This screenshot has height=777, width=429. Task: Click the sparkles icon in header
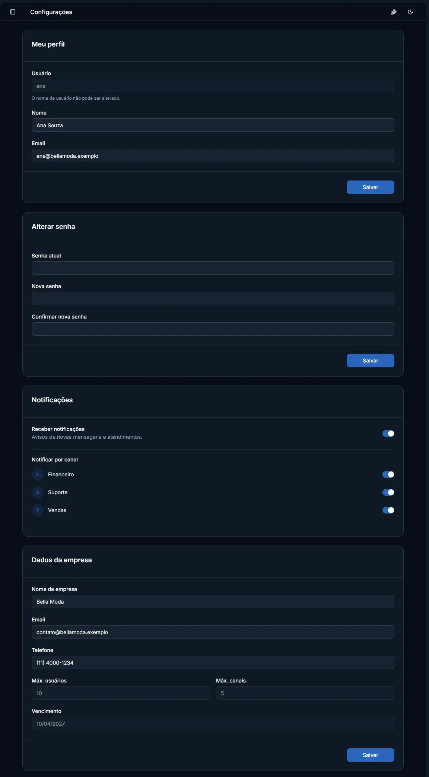tap(394, 12)
